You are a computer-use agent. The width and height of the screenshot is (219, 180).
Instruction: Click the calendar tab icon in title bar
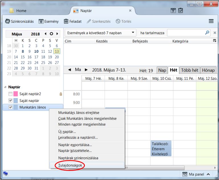coord(173,11)
